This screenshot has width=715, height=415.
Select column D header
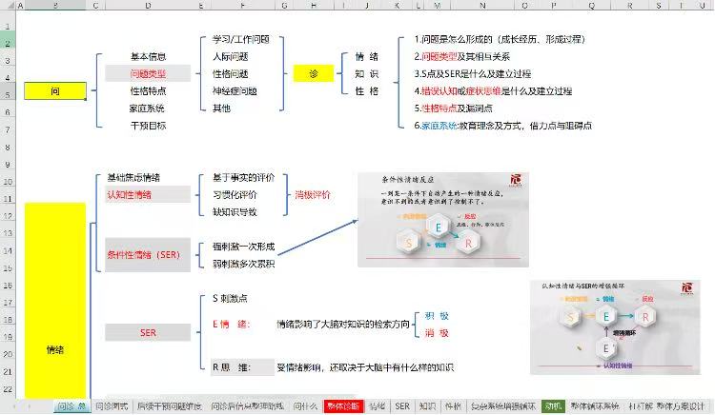coord(148,6)
